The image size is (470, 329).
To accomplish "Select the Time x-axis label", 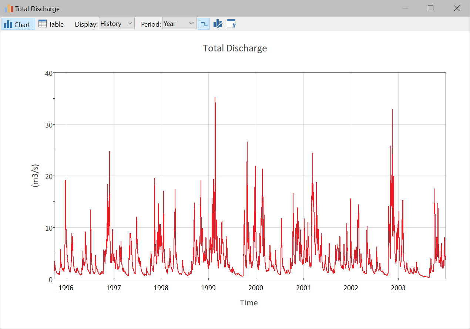I will click(x=249, y=303).
